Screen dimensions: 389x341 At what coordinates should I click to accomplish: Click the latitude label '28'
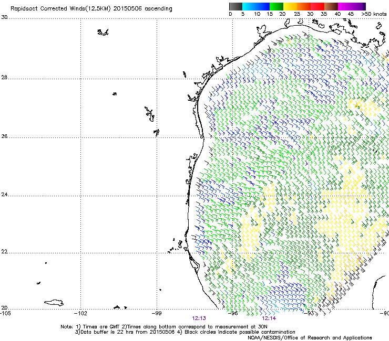4,78
